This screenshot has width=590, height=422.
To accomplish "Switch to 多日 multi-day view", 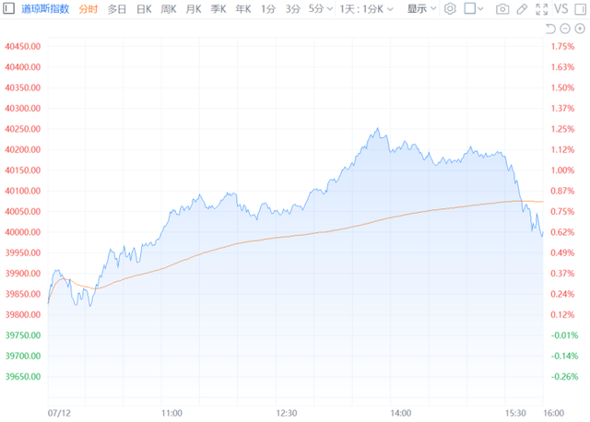I will 117,9.
